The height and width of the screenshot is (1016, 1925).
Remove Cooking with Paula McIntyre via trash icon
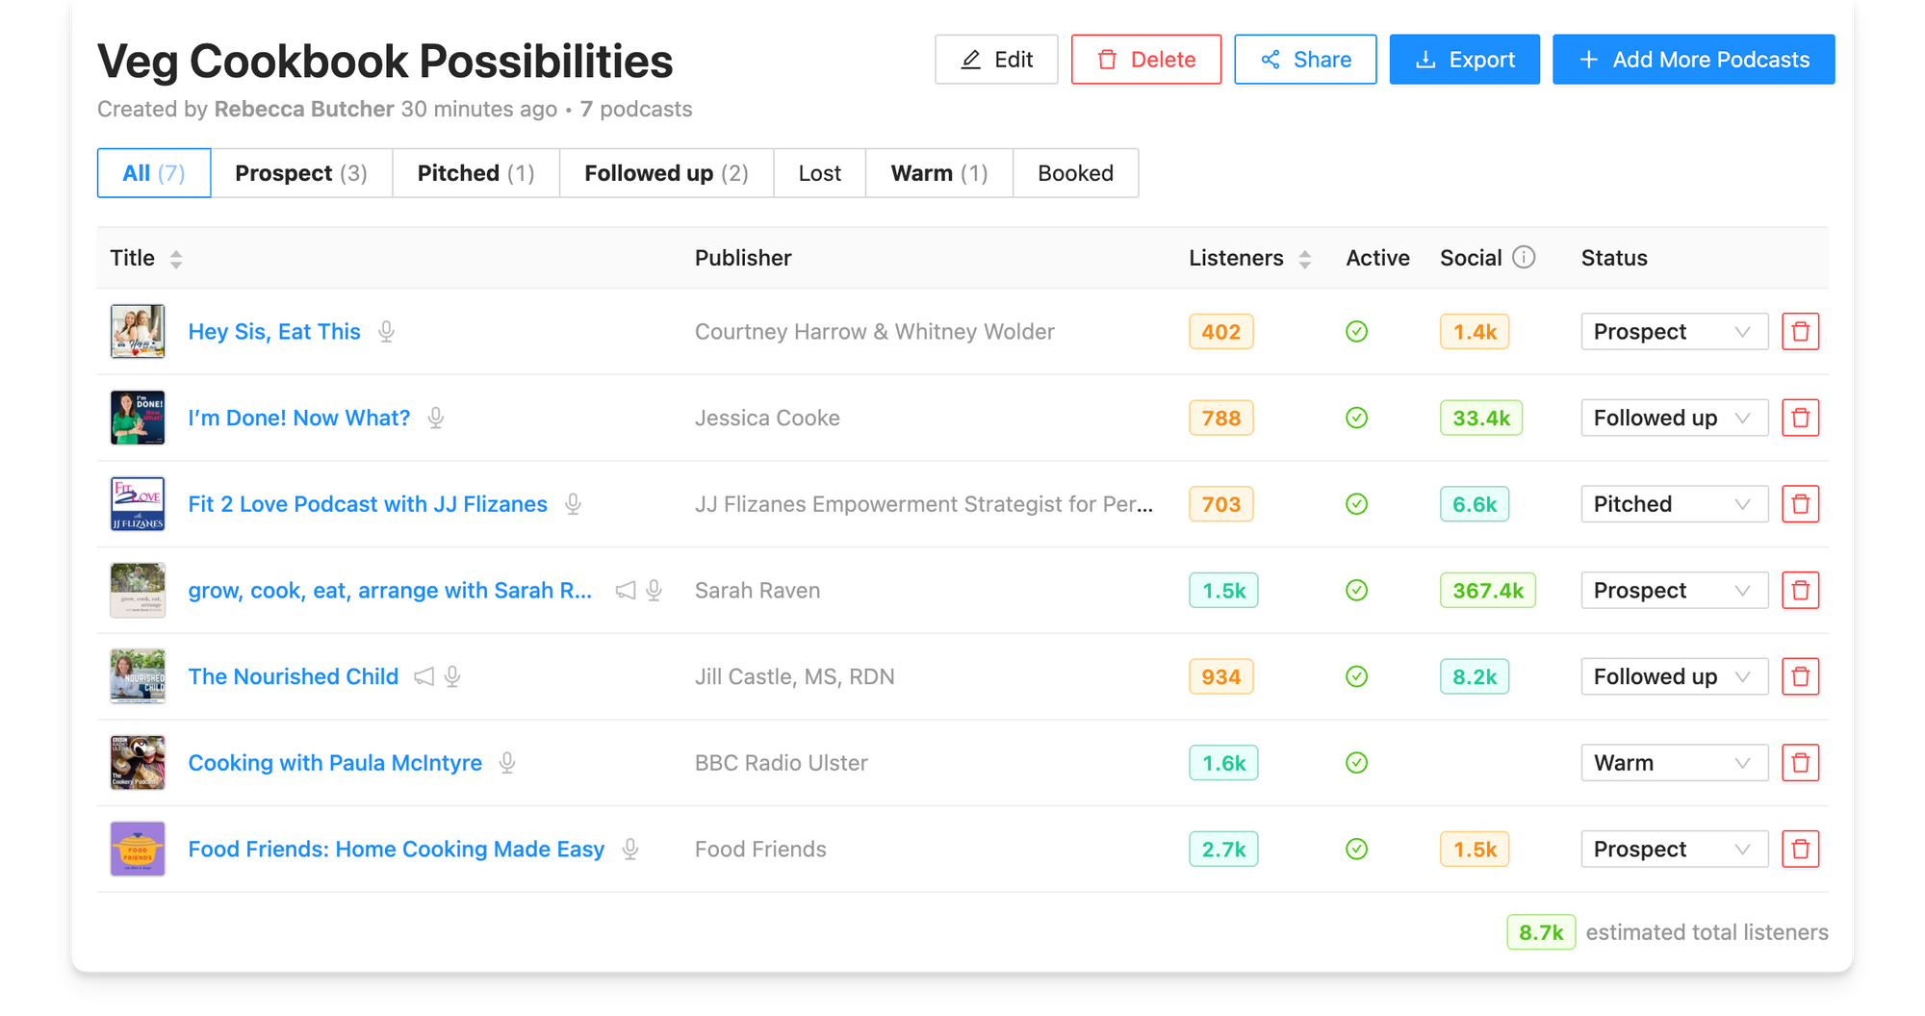(x=1800, y=763)
